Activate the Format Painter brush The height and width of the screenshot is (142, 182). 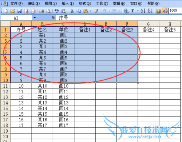click(96, 11)
